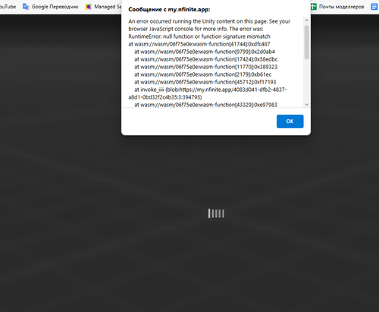379x312 pixels.
Task: Click the stack line 'wasm-function[11770]:0x389323'
Action: tap(206, 67)
